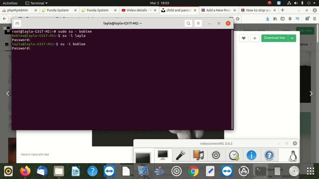This screenshot has width=319, height=179.
Task: Click 'Hand in hand with dad' caption
Action: coord(35,155)
